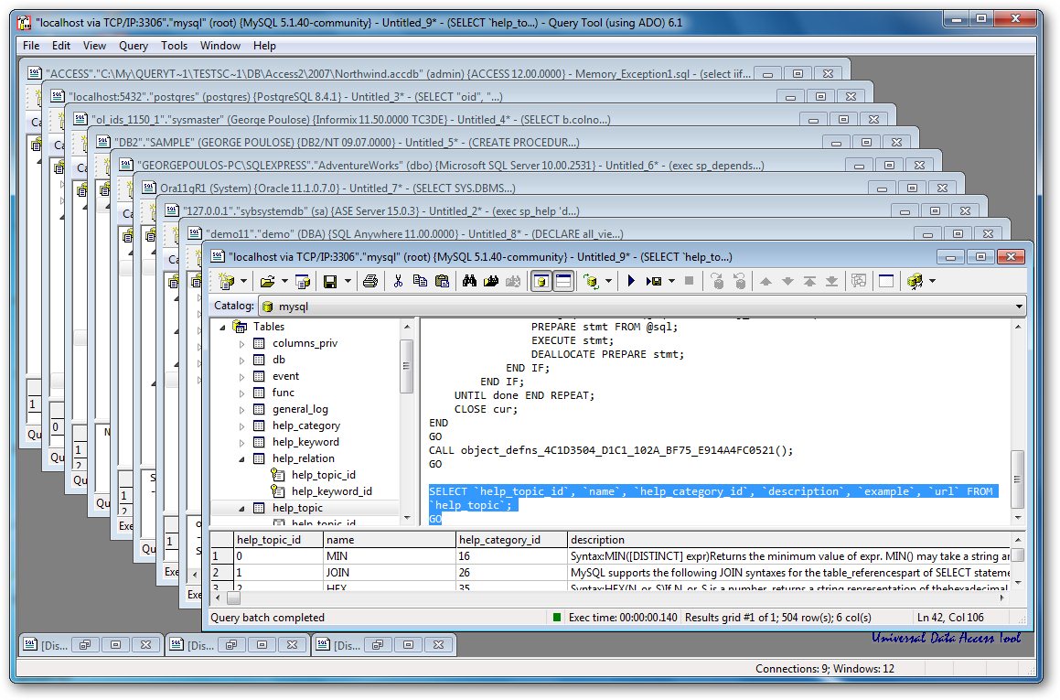Screen dimensions: 1060x700
Task: Switch to horizontal results layout icon
Action: click(x=562, y=281)
